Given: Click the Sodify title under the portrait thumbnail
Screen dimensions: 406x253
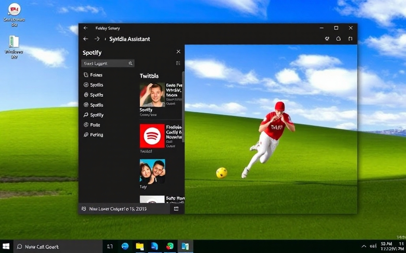Looking at the screenshot, I should pos(146,110).
